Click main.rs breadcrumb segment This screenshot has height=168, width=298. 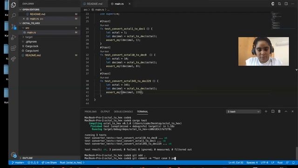99,9
